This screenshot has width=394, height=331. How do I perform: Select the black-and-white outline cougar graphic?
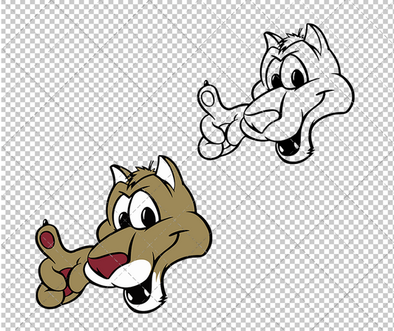[276, 94]
